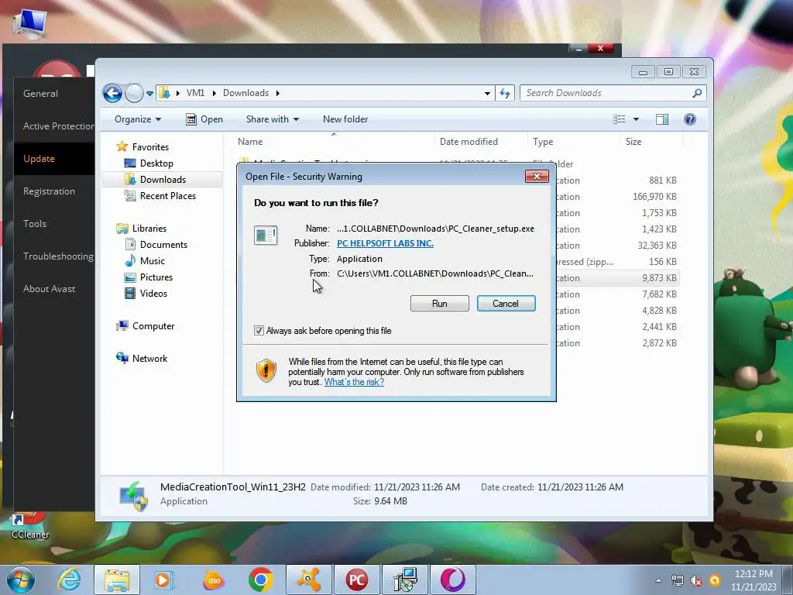Open Documents library in navigation pane
The height and width of the screenshot is (595, 793).
pos(163,245)
